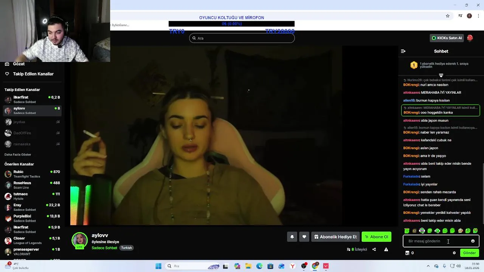Click the donation goal progress bar
The height and width of the screenshot is (272, 484).
coord(231,24)
